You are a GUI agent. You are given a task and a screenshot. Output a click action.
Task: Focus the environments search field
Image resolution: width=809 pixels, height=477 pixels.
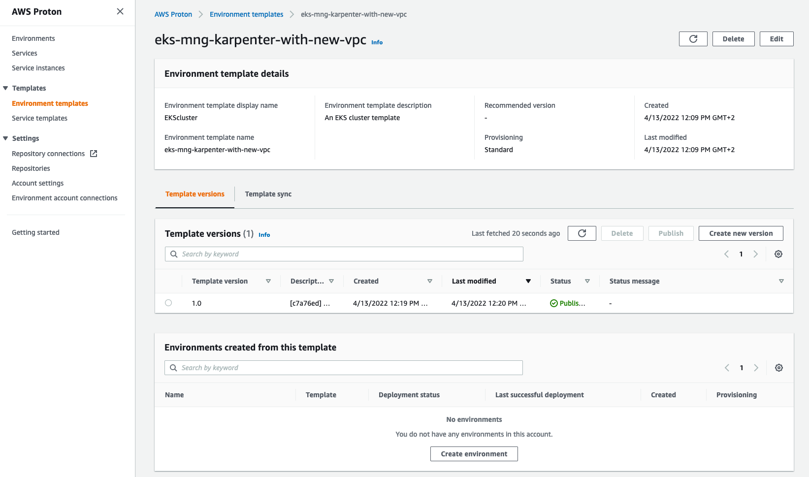coord(343,368)
